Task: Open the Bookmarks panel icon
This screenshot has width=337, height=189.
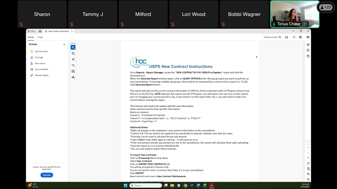Action: coord(308,50)
